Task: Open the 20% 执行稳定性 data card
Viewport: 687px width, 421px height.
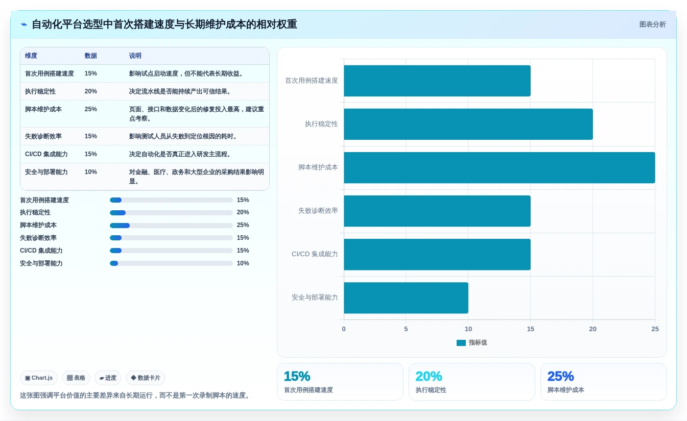Action: coord(472,382)
